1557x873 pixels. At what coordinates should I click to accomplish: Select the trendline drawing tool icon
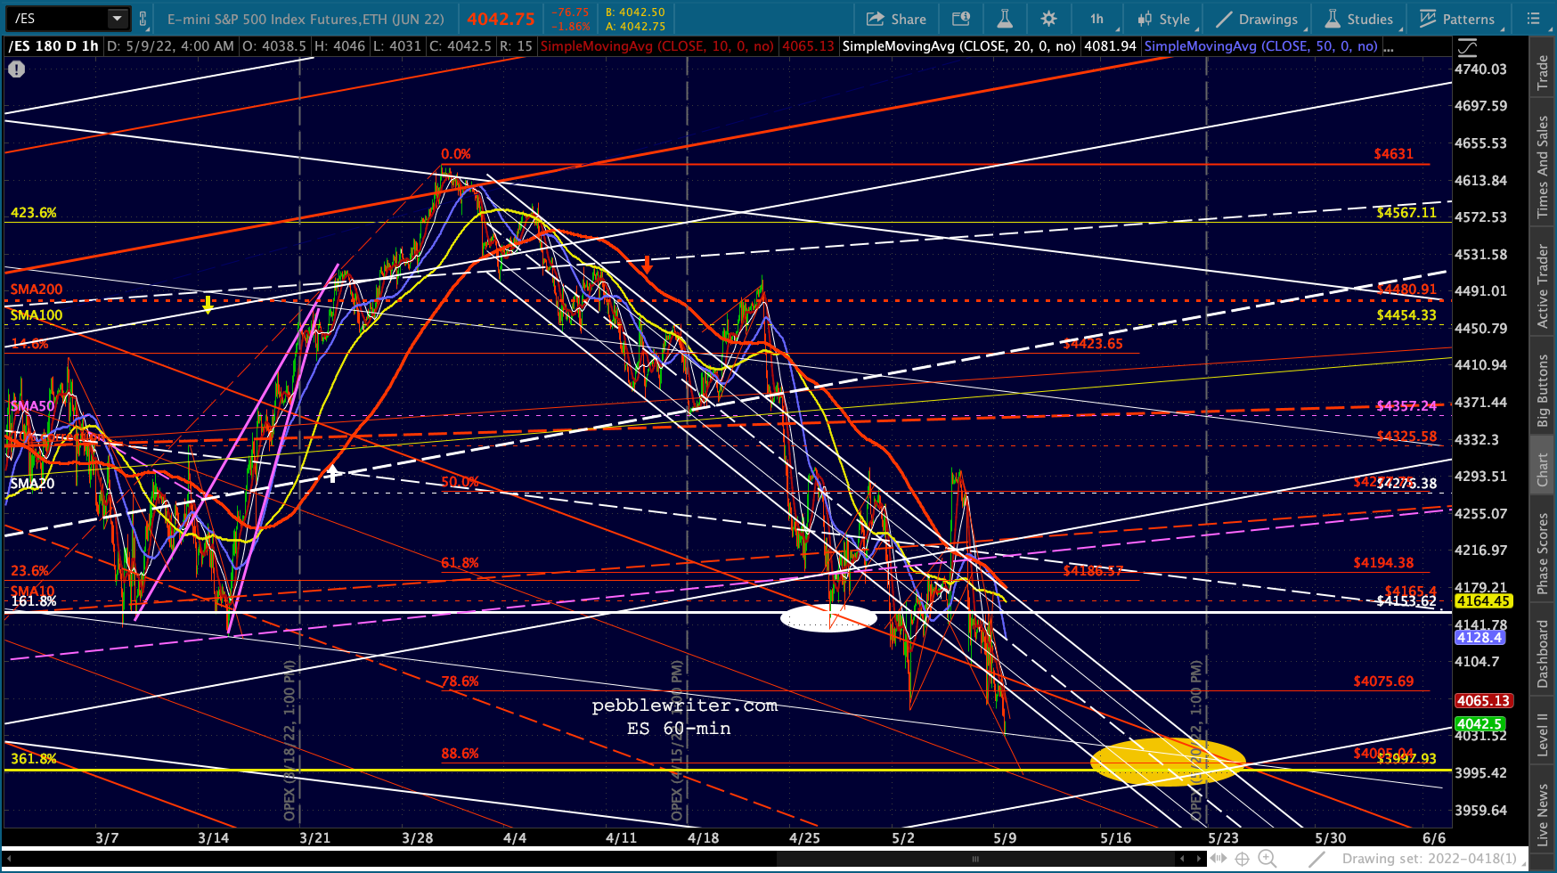(1317, 859)
